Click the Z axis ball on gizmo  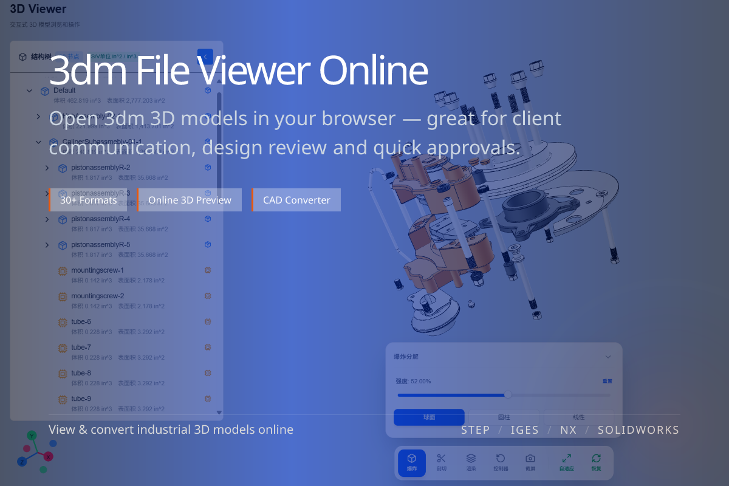pos(22,462)
